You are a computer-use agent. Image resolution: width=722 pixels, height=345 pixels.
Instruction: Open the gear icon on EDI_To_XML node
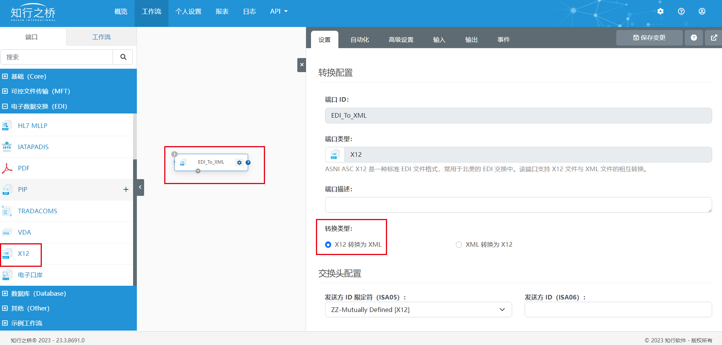[x=239, y=162]
